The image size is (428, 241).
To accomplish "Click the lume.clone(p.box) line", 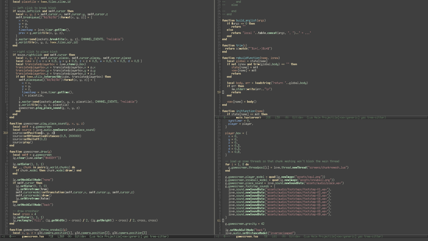I will pyautogui.click(x=51, y=64).
